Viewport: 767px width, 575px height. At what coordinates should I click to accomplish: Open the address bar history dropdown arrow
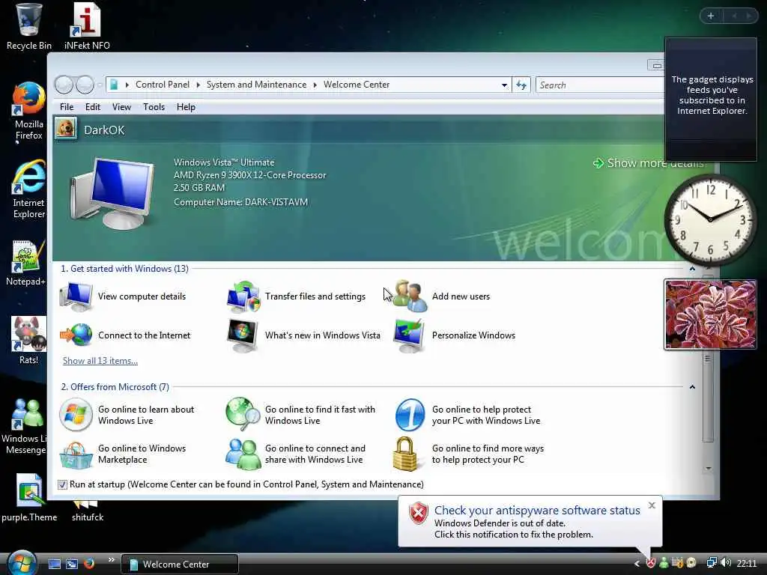504,85
